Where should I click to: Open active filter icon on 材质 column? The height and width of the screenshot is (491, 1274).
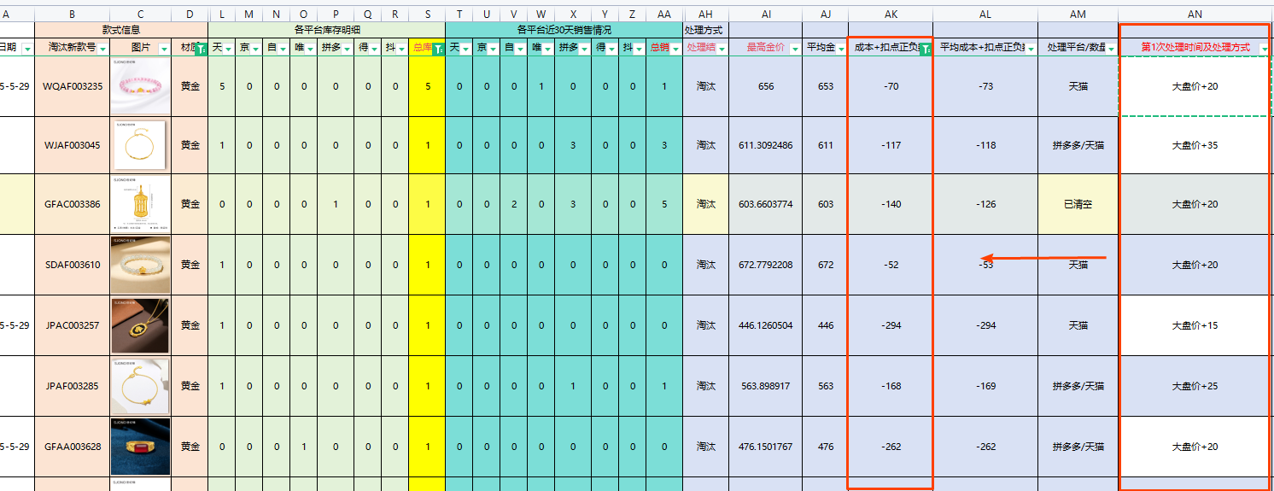pyautogui.click(x=201, y=50)
